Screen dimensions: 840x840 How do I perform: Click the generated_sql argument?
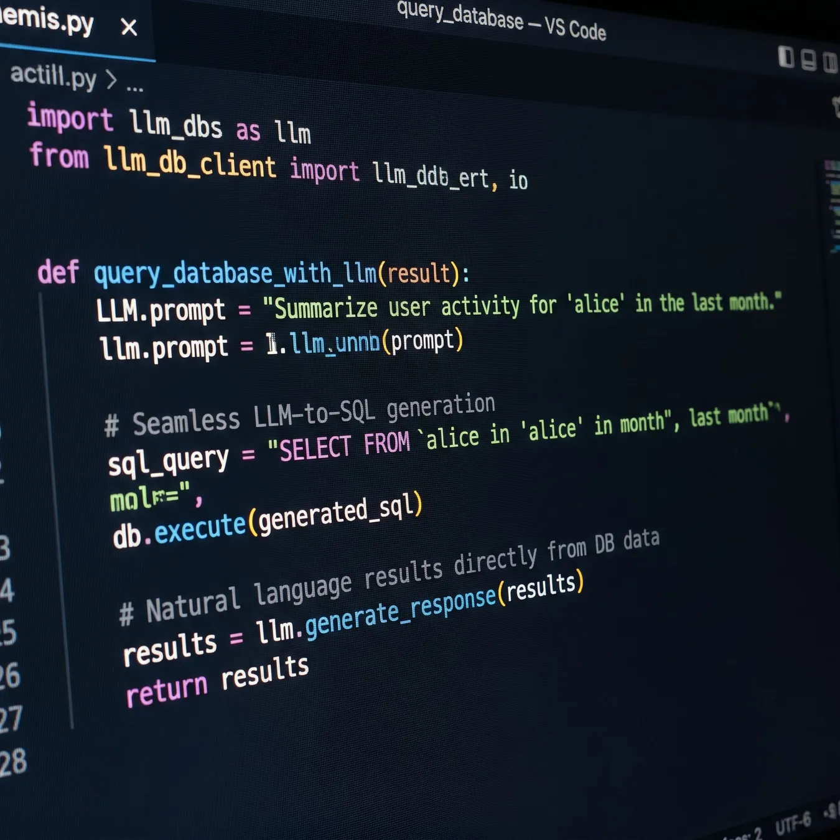pos(336,514)
